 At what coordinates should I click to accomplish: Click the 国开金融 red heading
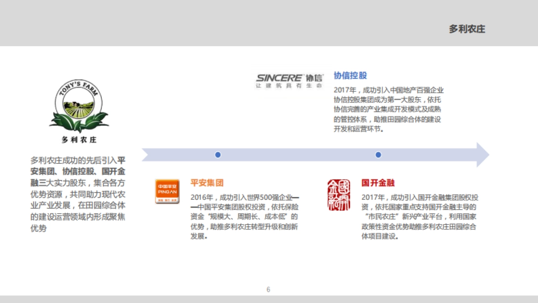(x=378, y=183)
